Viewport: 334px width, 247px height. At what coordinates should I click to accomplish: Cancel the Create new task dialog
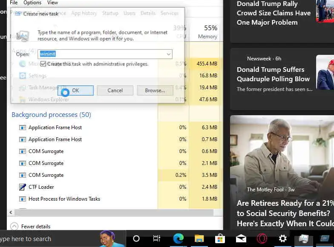pyautogui.click(x=115, y=91)
